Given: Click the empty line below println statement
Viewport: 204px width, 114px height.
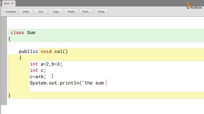Looking at the screenshot, I should point(116,89).
